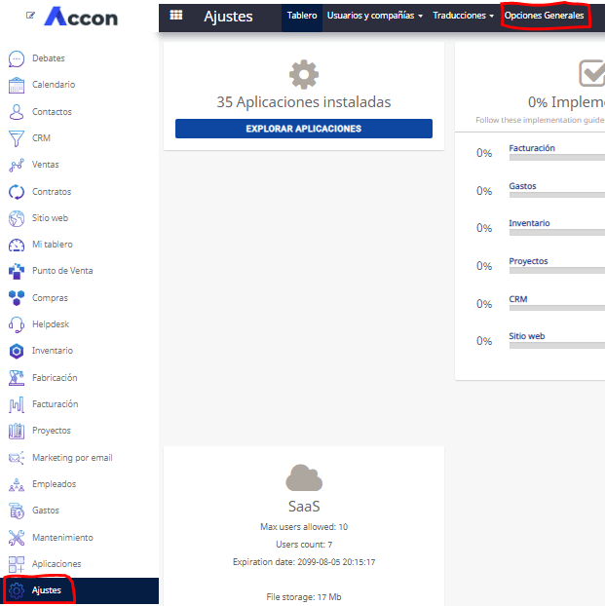Open the Calendario calendar icon
605x606 pixels.
(x=17, y=85)
